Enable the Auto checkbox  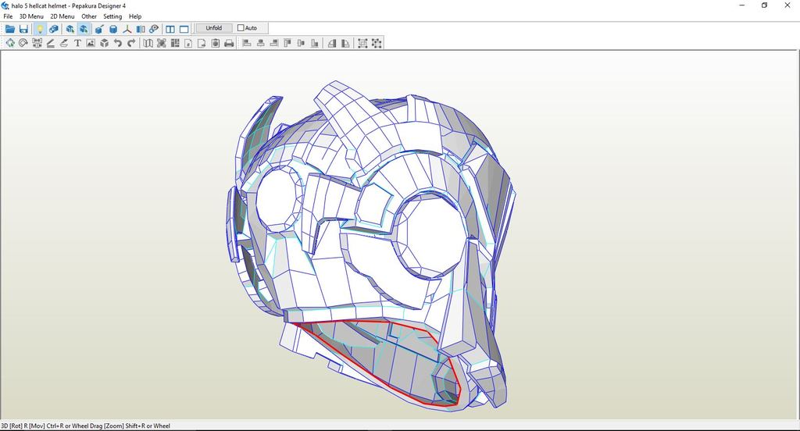click(241, 28)
